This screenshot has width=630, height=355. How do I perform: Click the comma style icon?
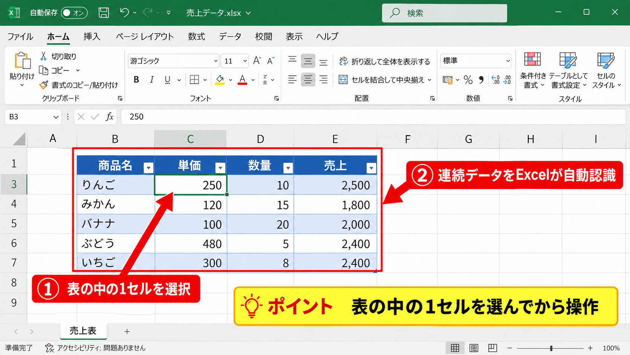point(481,80)
